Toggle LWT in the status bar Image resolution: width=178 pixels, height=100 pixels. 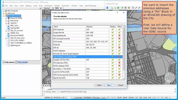137,97
